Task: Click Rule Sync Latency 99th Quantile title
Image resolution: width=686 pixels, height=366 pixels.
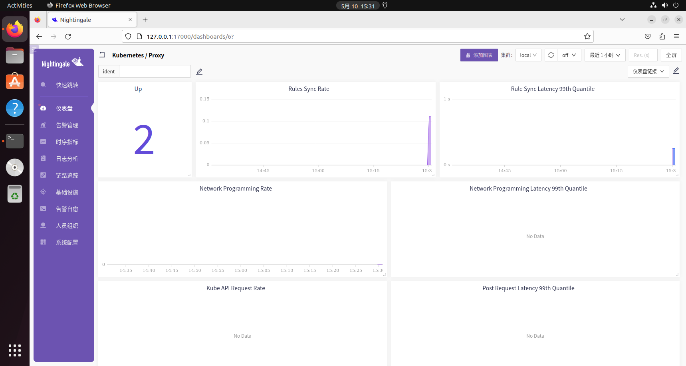Action: [x=553, y=89]
